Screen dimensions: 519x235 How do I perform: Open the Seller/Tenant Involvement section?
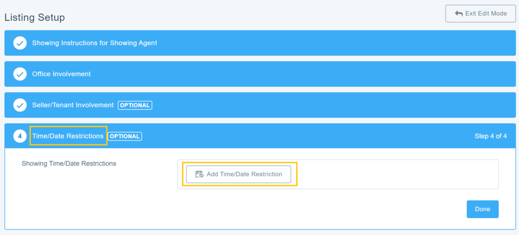(72, 106)
